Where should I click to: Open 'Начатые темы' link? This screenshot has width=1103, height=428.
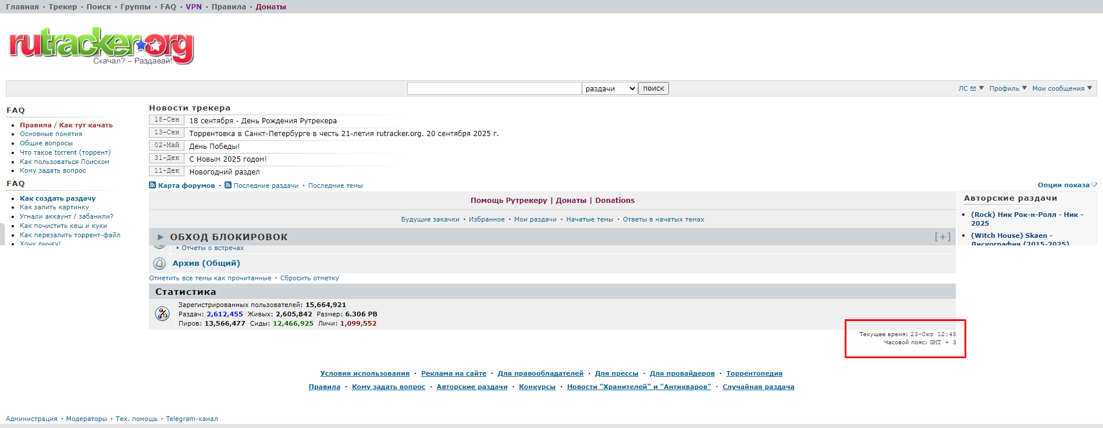click(590, 219)
